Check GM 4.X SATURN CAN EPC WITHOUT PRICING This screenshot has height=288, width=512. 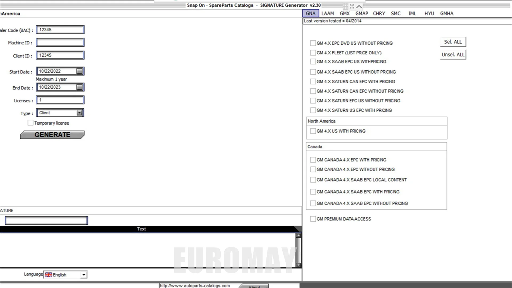point(313,91)
